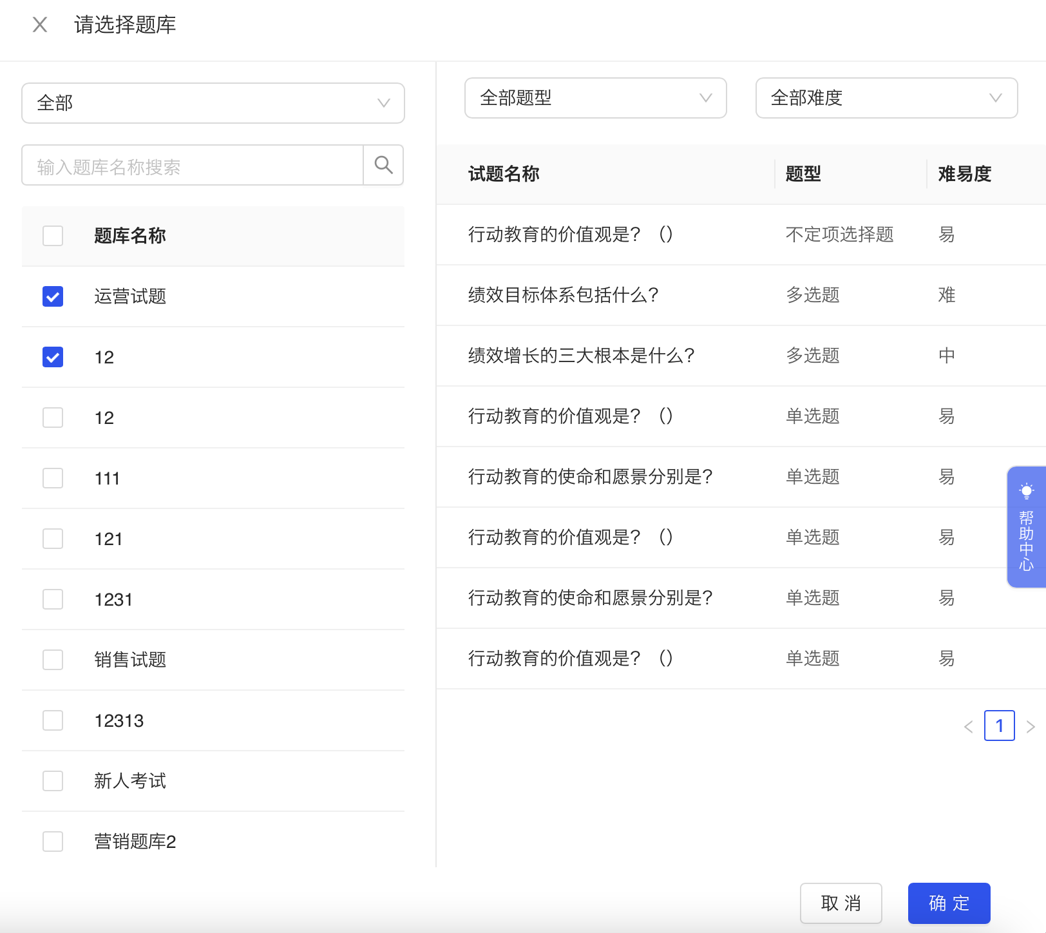The image size is (1046, 933).
Task: Select question 绩效目标体系包括什么?
Action: coord(563,295)
